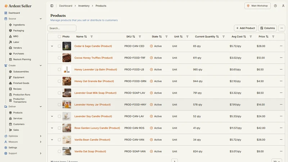This screenshot has width=288, height=162.
Task: Filter the Current Quantity column
Action: click(x=224, y=37)
